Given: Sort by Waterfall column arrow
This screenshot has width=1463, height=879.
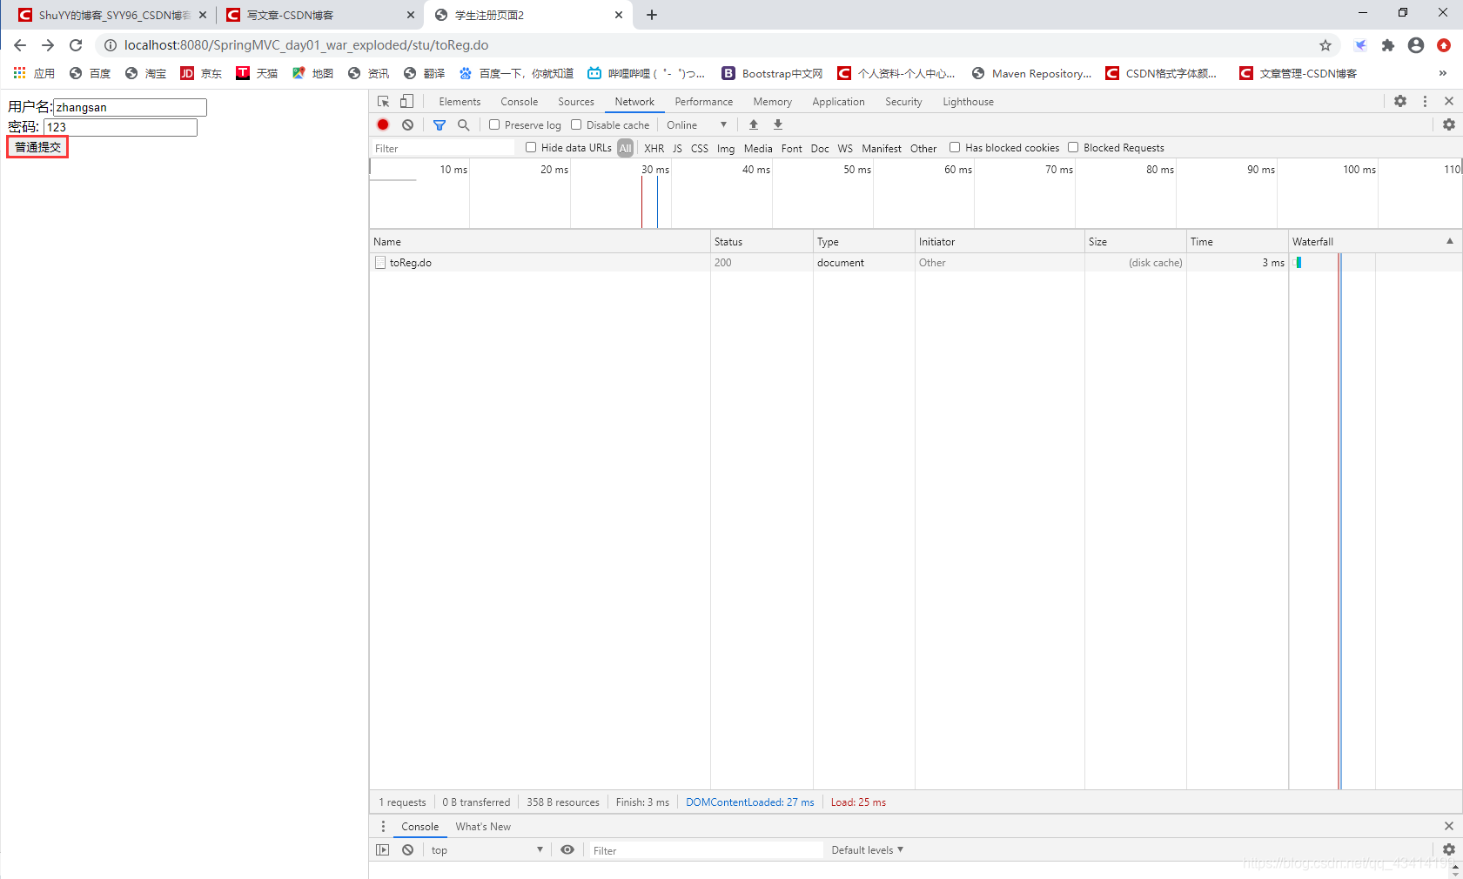Looking at the screenshot, I should pyautogui.click(x=1450, y=241).
